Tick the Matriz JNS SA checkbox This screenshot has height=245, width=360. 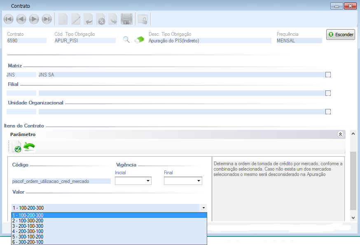tap(328, 75)
